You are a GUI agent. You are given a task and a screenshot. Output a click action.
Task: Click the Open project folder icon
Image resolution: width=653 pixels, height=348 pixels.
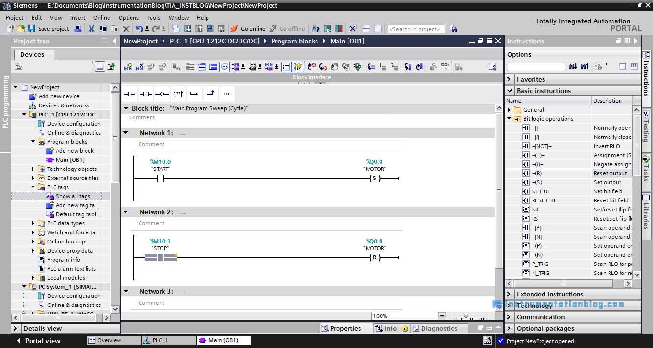(21, 29)
